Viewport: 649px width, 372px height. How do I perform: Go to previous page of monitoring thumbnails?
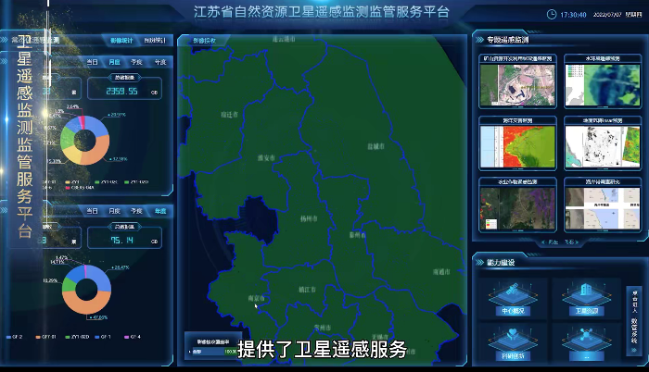click(550, 242)
